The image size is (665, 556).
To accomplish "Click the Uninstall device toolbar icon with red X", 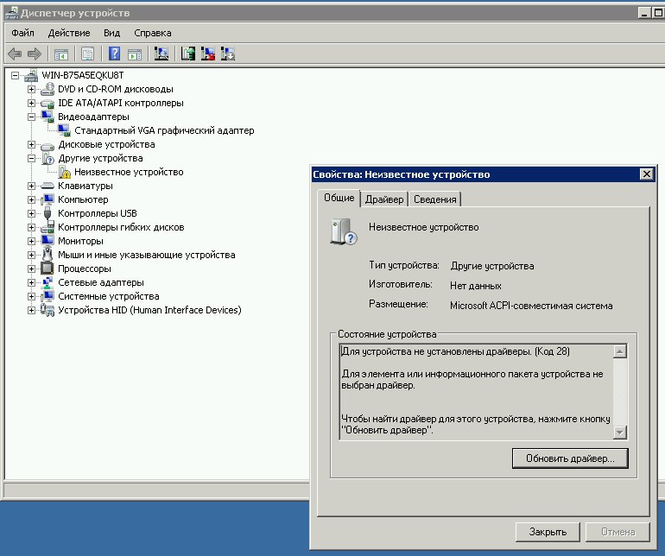I will (207, 54).
